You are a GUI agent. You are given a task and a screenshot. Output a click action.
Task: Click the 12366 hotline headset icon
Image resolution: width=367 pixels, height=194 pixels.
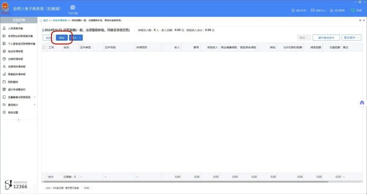(8, 185)
